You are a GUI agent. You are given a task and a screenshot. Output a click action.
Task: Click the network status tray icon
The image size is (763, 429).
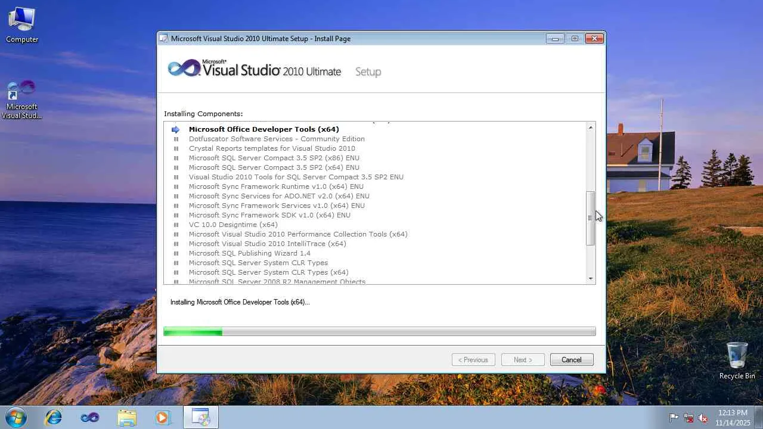pos(688,418)
